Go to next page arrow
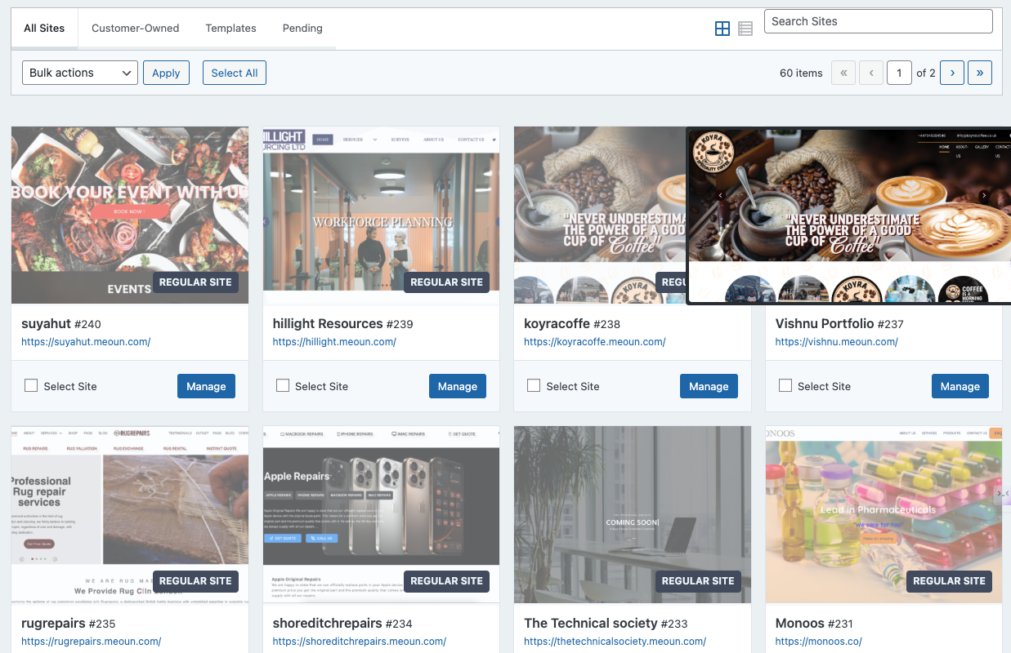Viewport: 1011px width, 653px height. coord(951,73)
